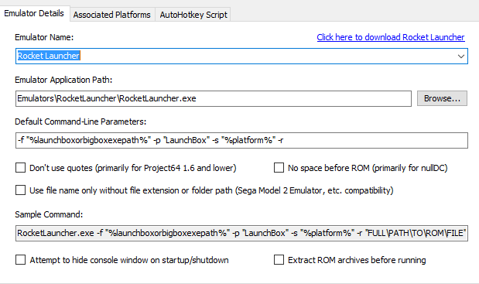Click the Emulator Name: label
This screenshot has width=479, height=284.
click(x=44, y=37)
